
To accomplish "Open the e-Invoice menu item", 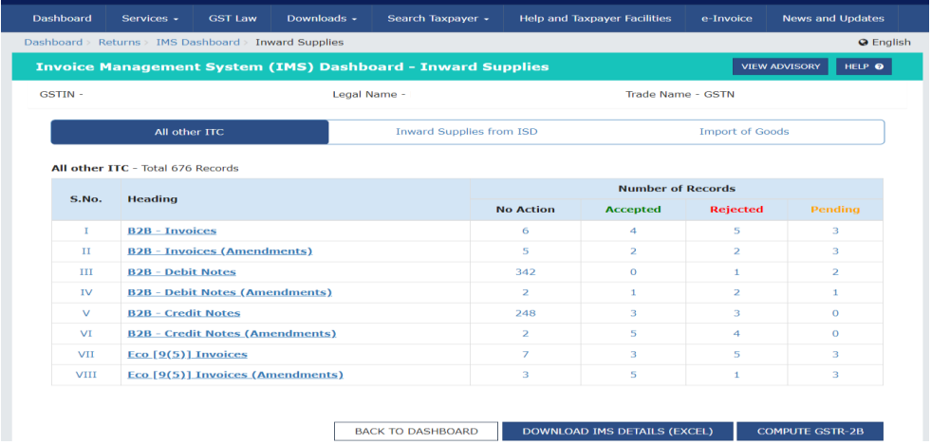I will (x=726, y=18).
